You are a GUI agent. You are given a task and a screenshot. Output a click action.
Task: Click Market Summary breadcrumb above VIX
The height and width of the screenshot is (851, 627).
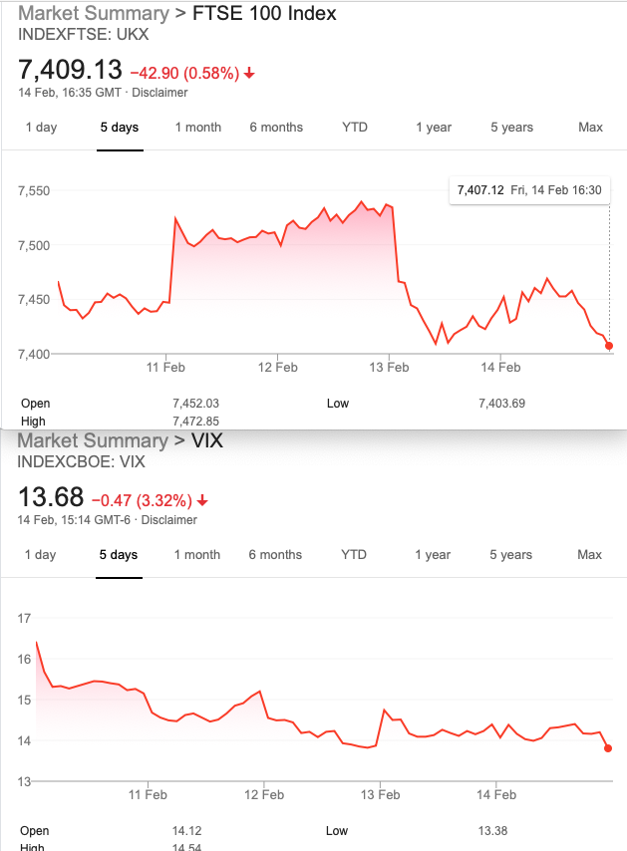[93, 440]
